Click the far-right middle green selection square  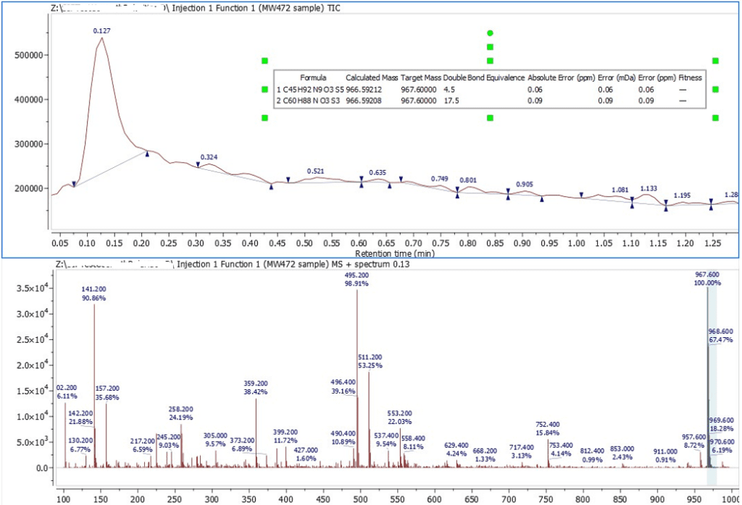pos(714,90)
